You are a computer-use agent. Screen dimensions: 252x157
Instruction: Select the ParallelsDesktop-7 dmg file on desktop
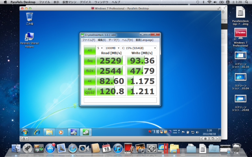[x=241, y=16]
